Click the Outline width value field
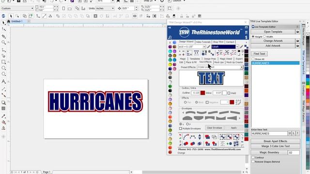 196,93
